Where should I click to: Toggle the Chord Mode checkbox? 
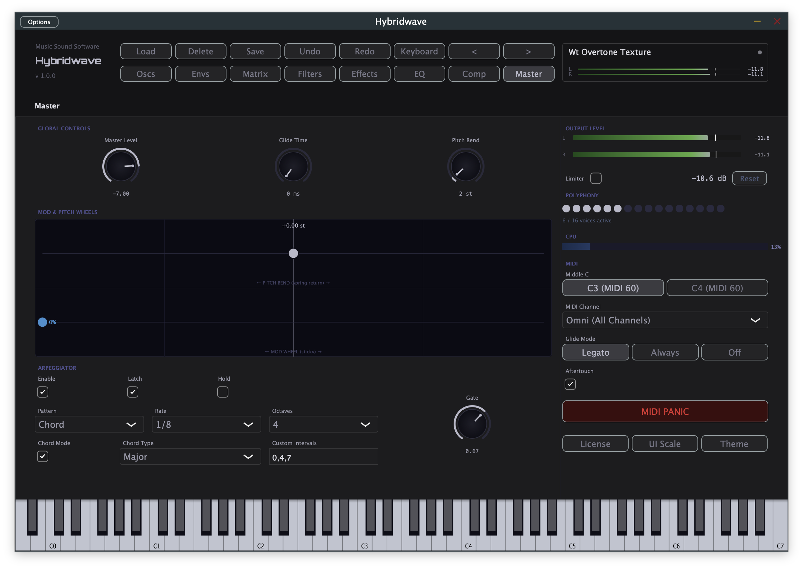click(x=43, y=456)
